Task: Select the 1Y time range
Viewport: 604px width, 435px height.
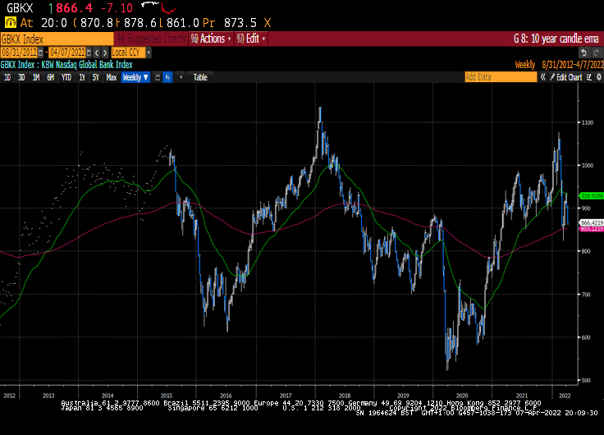Action: (x=82, y=77)
